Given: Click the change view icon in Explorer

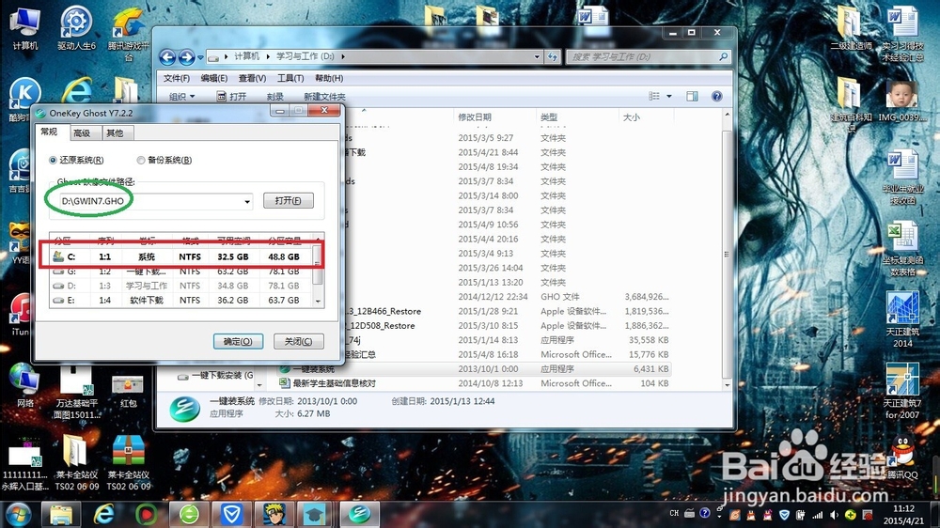Looking at the screenshot, I should (x=654, y=96).
